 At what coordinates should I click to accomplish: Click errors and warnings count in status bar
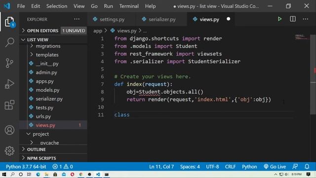[x=63, y=167]
